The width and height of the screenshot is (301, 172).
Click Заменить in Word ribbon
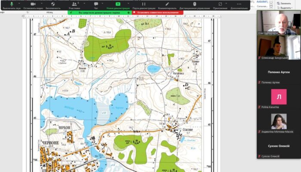click(x=284, y=3)
